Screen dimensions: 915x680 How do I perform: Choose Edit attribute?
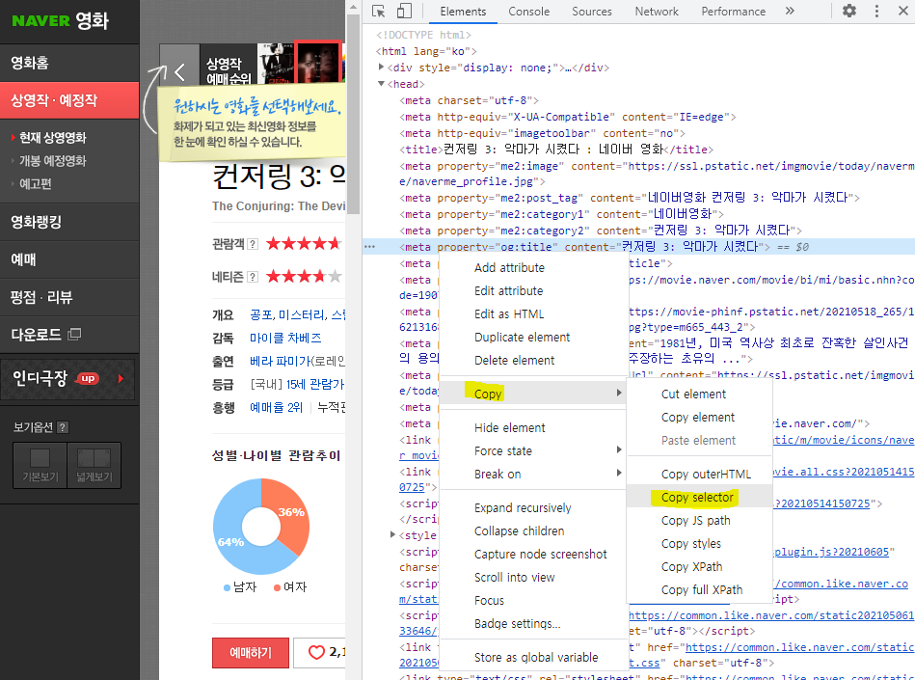(508, 290)
